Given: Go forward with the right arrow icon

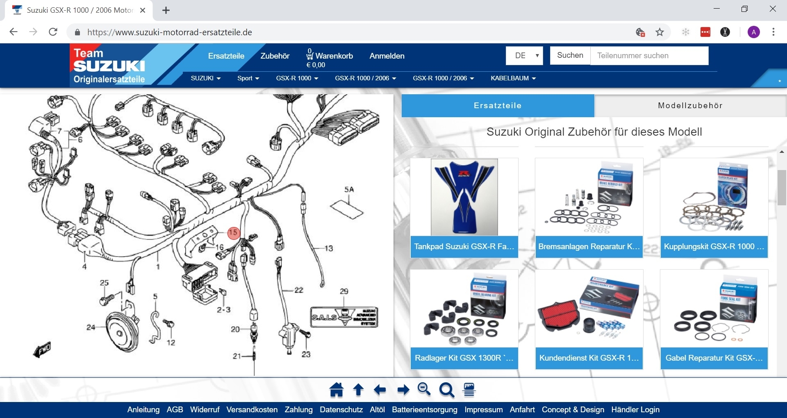Looking at the screenshot, I should [403, 390].
